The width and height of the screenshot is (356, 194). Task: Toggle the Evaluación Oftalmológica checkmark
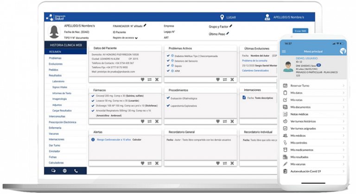tap(168, 98)
